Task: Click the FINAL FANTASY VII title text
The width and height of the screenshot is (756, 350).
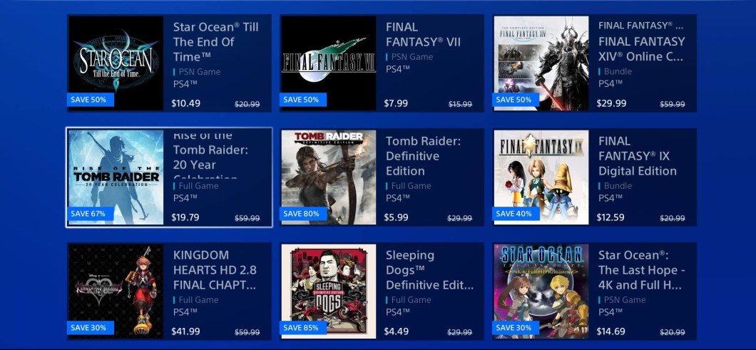Action: 423,34
